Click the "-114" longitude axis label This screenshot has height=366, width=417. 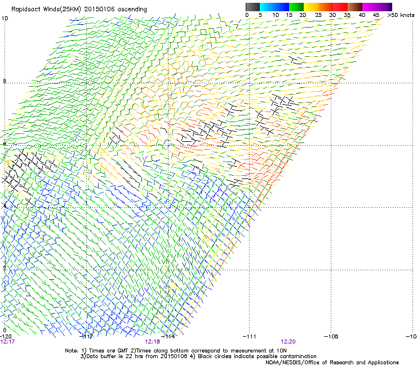pyautogui.click(x=168, y=337)
